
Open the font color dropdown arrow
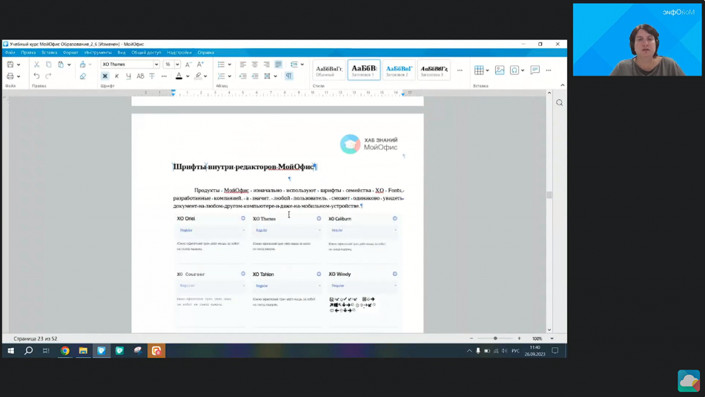tap(187, 76)
